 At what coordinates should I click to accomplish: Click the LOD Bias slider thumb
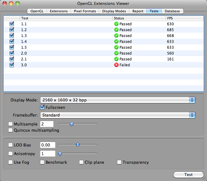[x=78, y=145]
